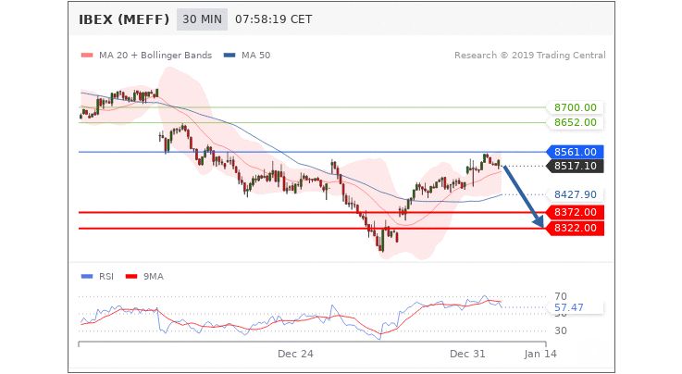Click the red 9MA legend swatch
The width and height of the screenshot is (682, 374).
(x=131, y=277)
